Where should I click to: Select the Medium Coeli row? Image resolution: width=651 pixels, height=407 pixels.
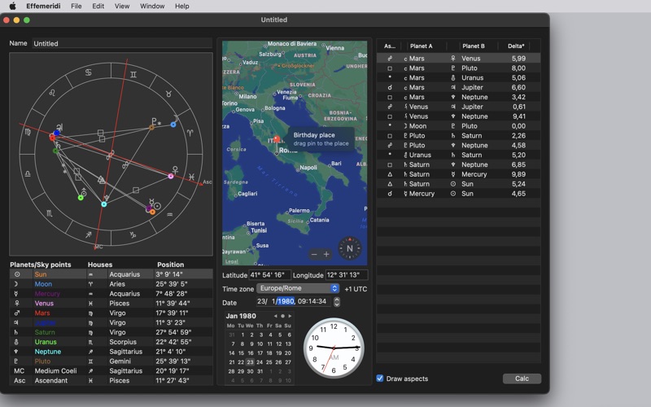click(111, 371)
